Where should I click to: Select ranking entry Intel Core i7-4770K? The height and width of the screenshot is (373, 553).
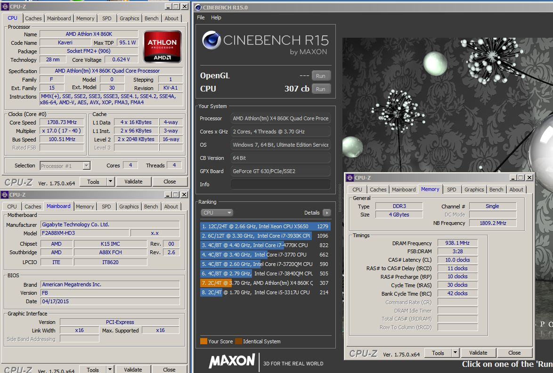point(265,245)
